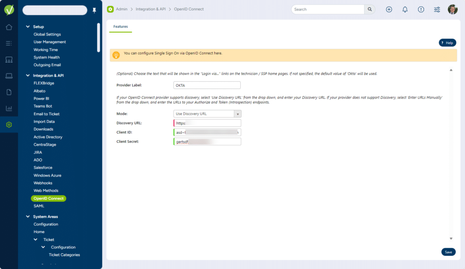Open the Mode dropdown
465x269 pixels.
pos(207,114)
